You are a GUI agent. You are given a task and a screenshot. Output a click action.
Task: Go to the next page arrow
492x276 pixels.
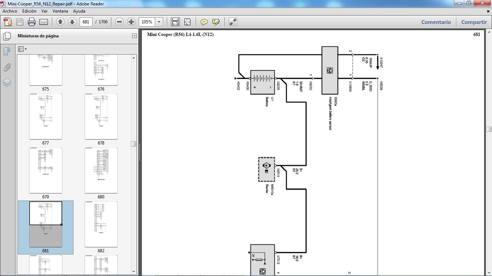(x=72, y=22)
